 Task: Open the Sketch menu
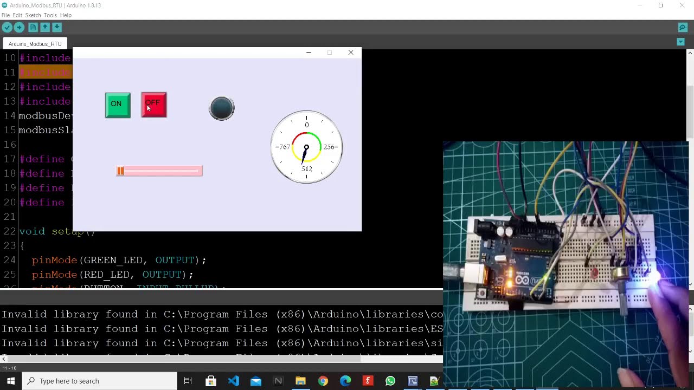(33, 15)
